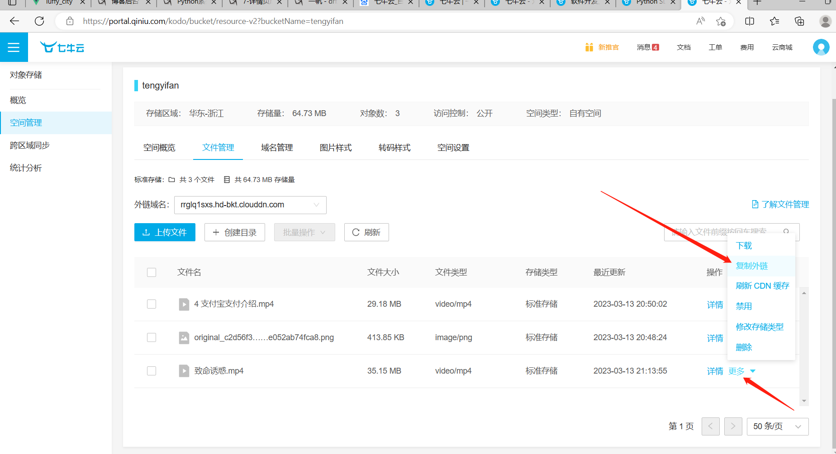This screenshot has height=454, width=836.
Task: Toggle the 更多 menu for 致命诱惑.mp4
Action: 742,371
